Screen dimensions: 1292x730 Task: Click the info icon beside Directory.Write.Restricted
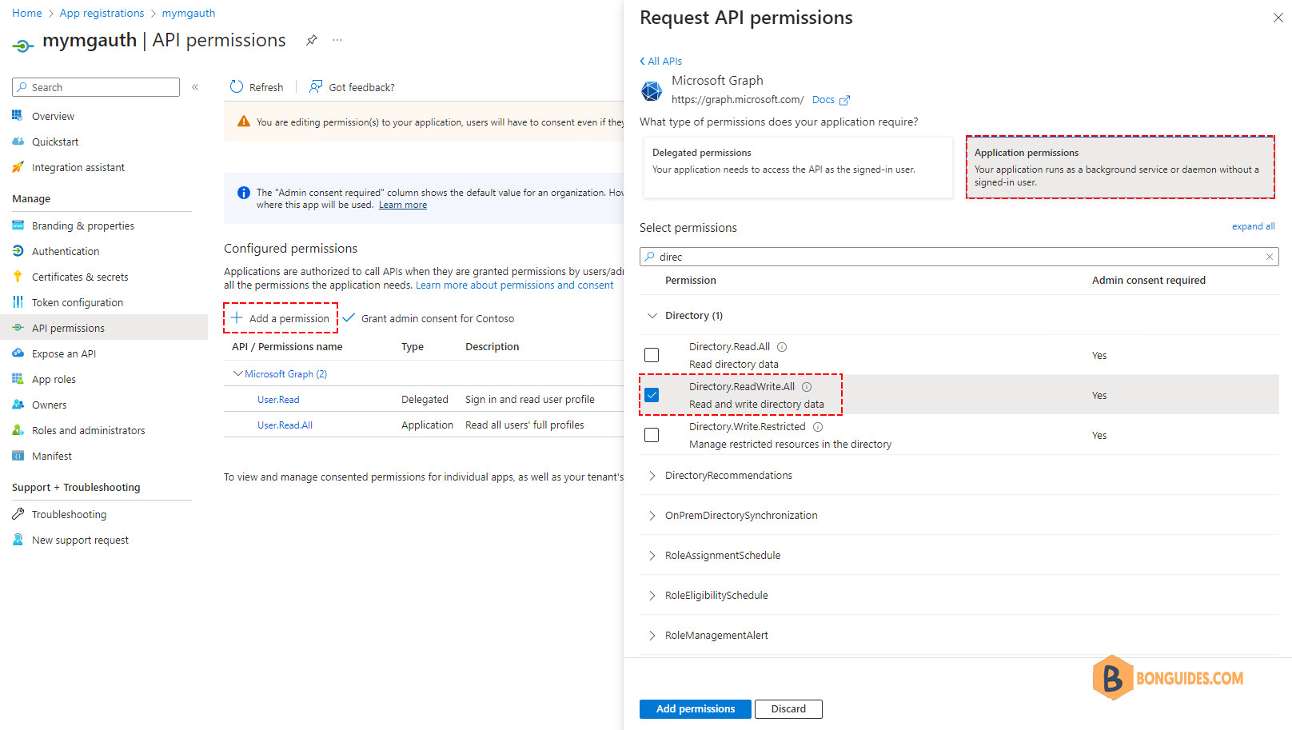(818, 427)
